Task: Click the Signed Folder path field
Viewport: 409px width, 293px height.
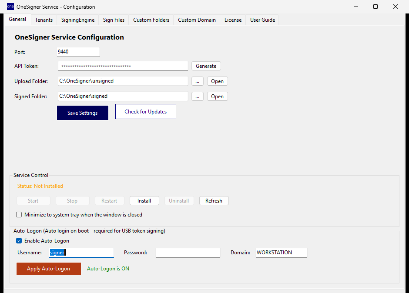Action: pyautogui.click(x=123, y=96)
